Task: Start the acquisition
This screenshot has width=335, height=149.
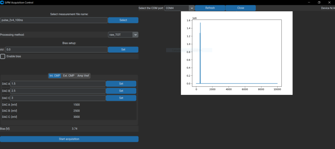Action: (x=69, y=139)
